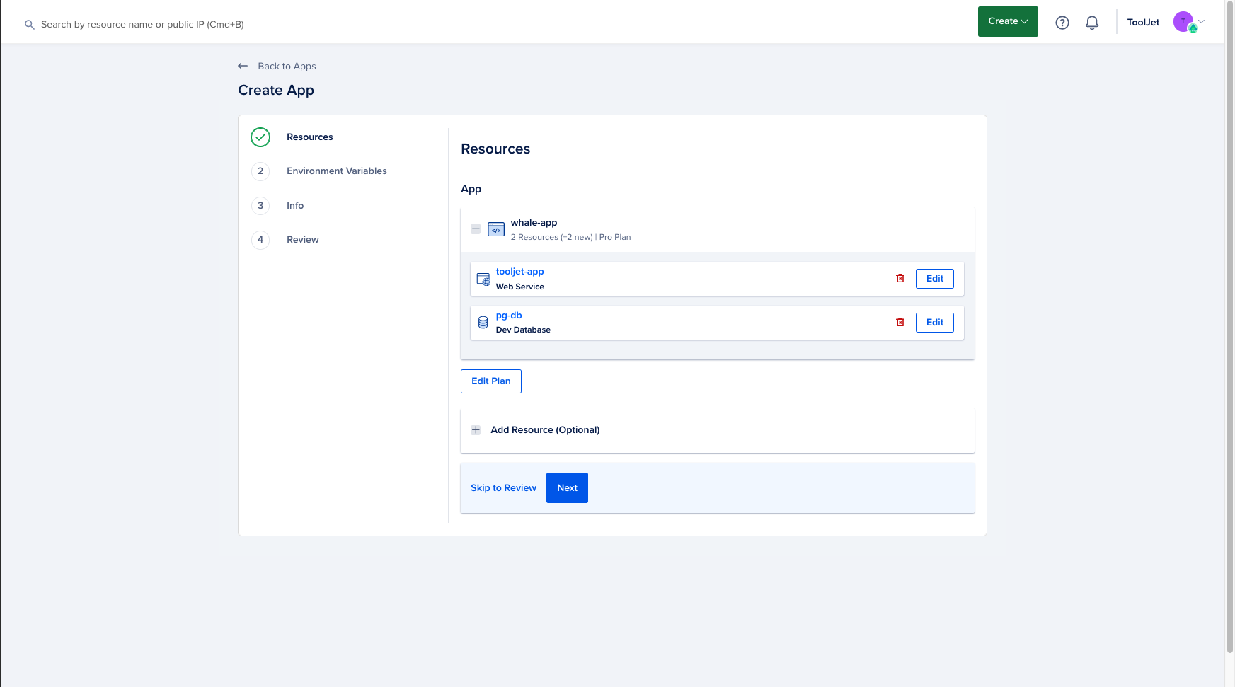
Task: Edit the tooljet-app resource
Action: [934, 279]
